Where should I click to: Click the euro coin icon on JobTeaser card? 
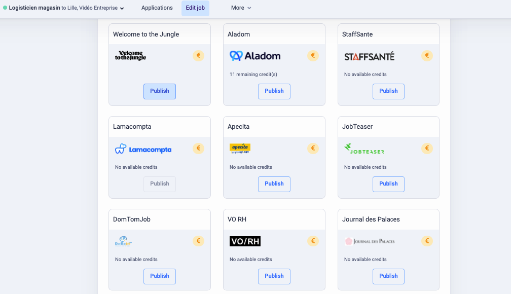click(427, 149)
